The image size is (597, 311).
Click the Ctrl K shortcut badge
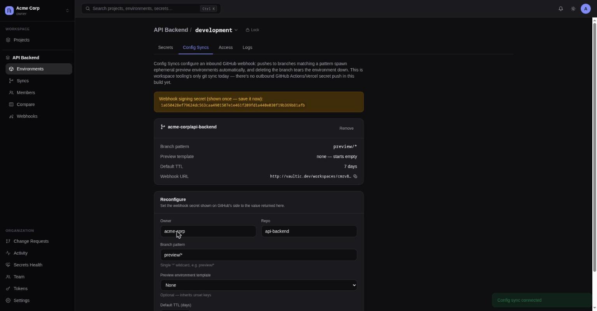pos(208,9)
